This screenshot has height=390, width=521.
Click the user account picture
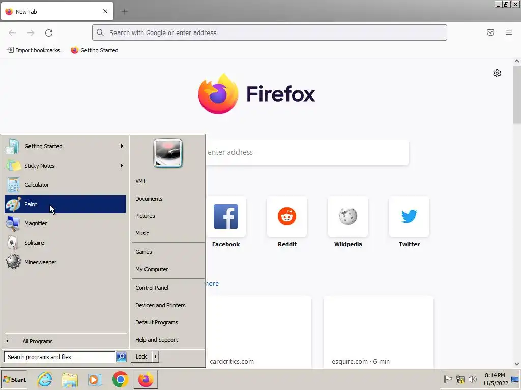click(x=168, y=153)
